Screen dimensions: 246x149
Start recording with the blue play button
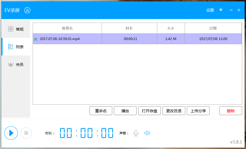11,133
